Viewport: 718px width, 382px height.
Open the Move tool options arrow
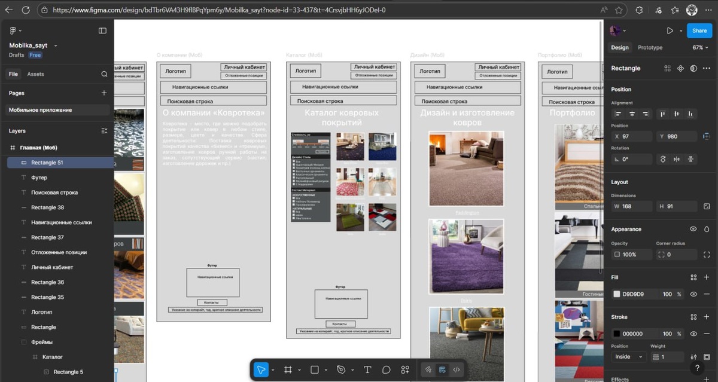[x=273, y=370]
